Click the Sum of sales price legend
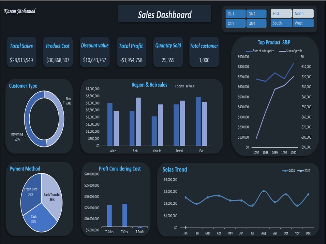 [260, 51]
